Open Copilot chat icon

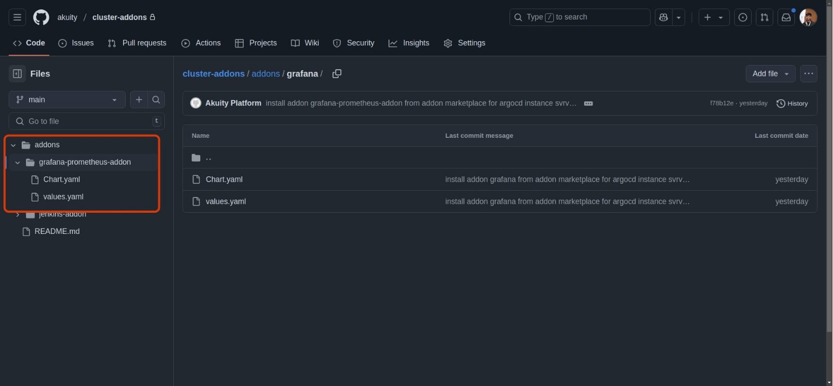(663, 17)
